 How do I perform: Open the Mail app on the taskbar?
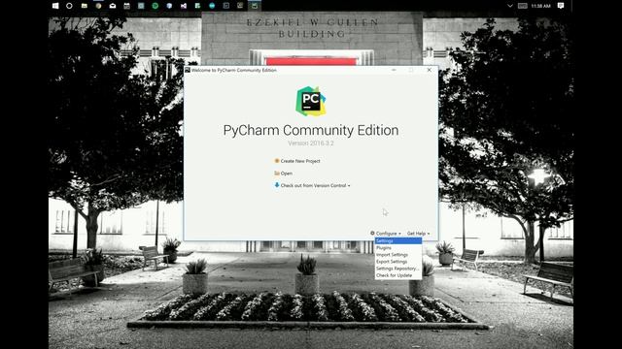tap(113, 6)
